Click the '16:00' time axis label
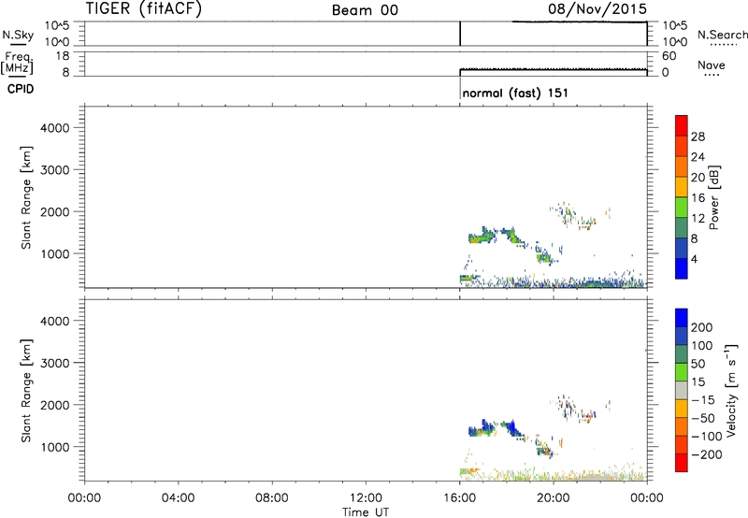This screenshot has height=518, width=748. pyautogui.click(x=459, y=498)
